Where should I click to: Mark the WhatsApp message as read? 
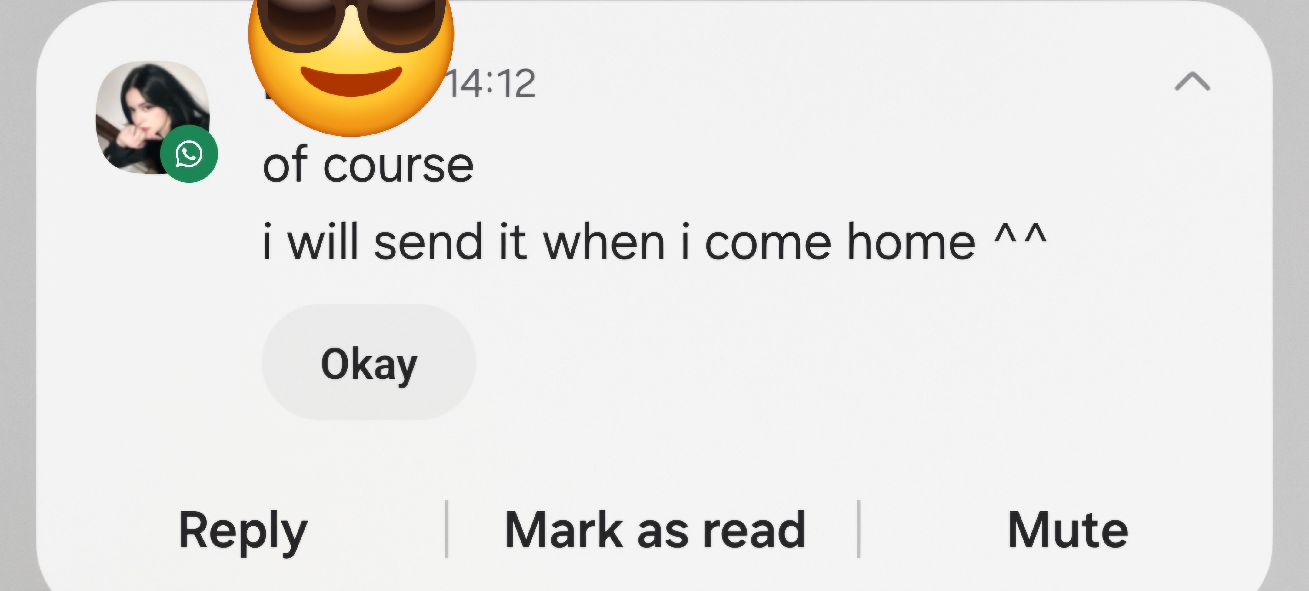[655, 530]
